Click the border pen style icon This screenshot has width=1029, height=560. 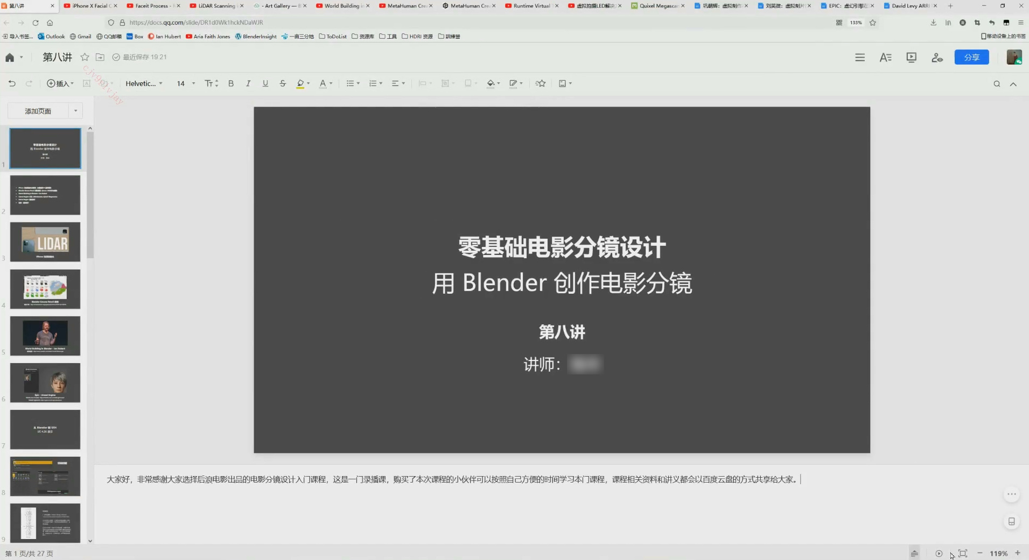(513, 83)
